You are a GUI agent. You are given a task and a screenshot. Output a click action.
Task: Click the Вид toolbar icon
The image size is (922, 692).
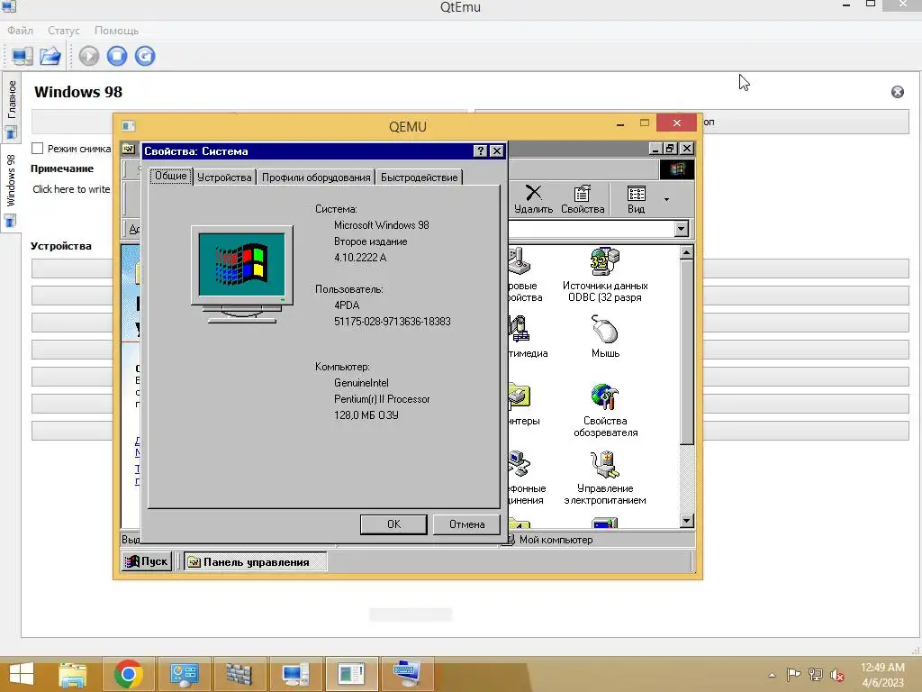point(637,199)
